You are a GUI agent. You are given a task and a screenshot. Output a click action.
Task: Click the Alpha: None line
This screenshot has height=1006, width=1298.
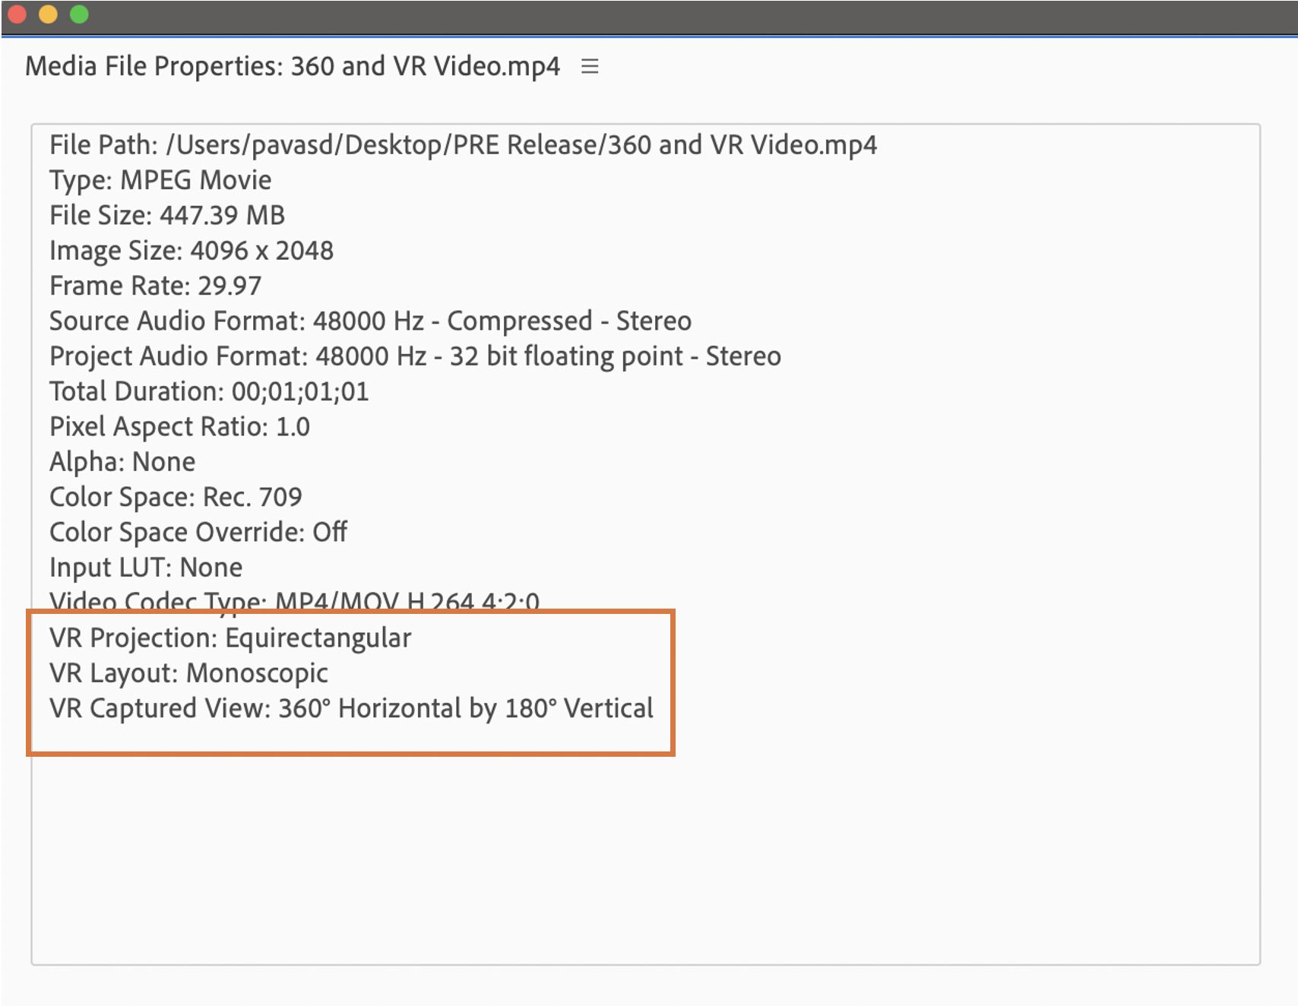tap(122, 462)
